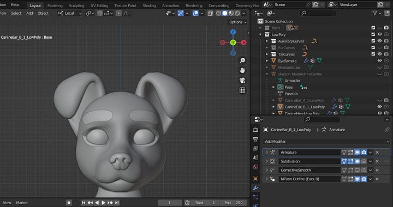The height and width of the screenshot is (207, 393).
Task: Open the render properties tab icon
Action: click(255, 130)
